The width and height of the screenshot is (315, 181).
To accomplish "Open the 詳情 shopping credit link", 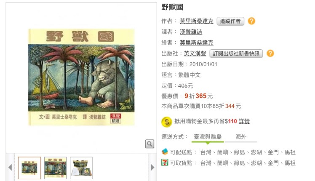I will 244,121.
